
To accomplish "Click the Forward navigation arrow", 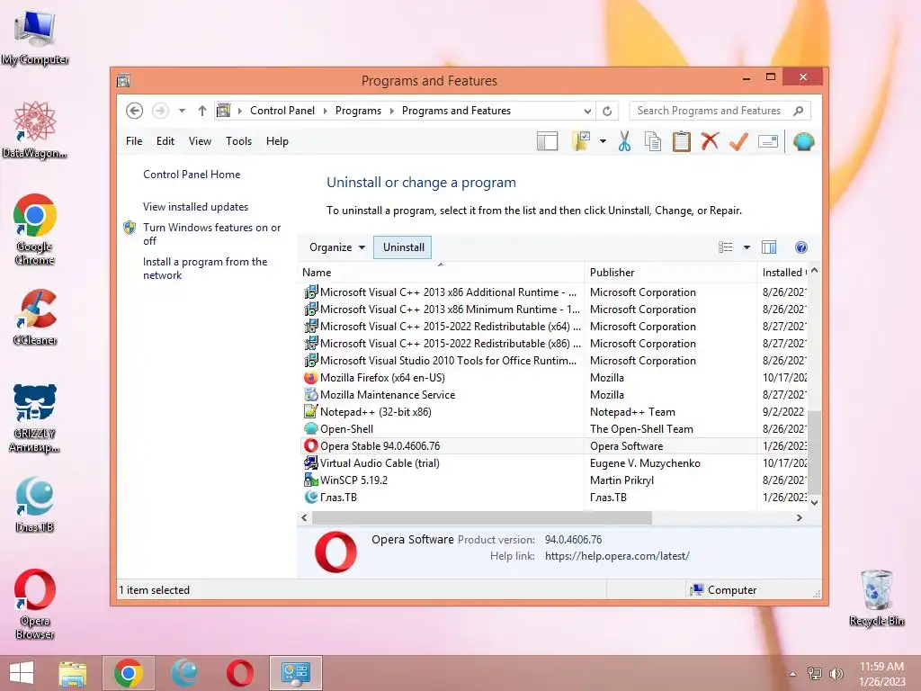I will point(160,111).
